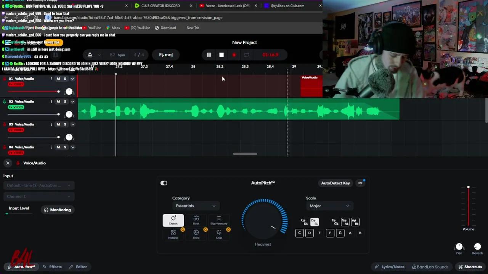This screenshot has height=274, width=488.
Task: Expand track 03 options chevron
Action: tap(72, 124)
